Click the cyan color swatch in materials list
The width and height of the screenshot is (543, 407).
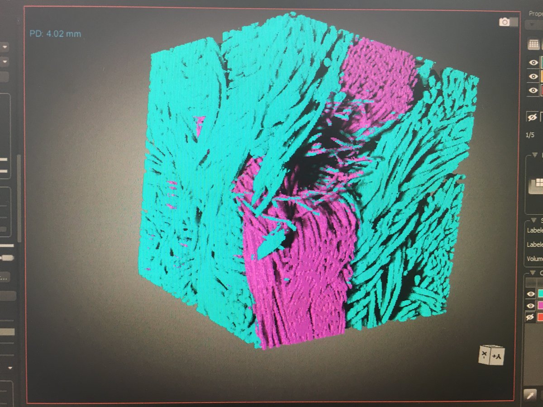[x=540, y=294]
